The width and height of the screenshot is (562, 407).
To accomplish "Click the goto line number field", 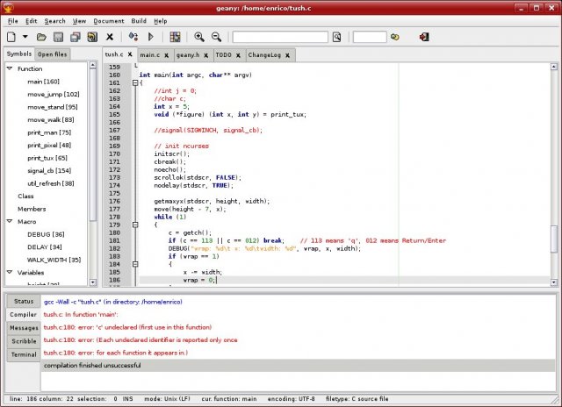I will (x=370, y=37).
